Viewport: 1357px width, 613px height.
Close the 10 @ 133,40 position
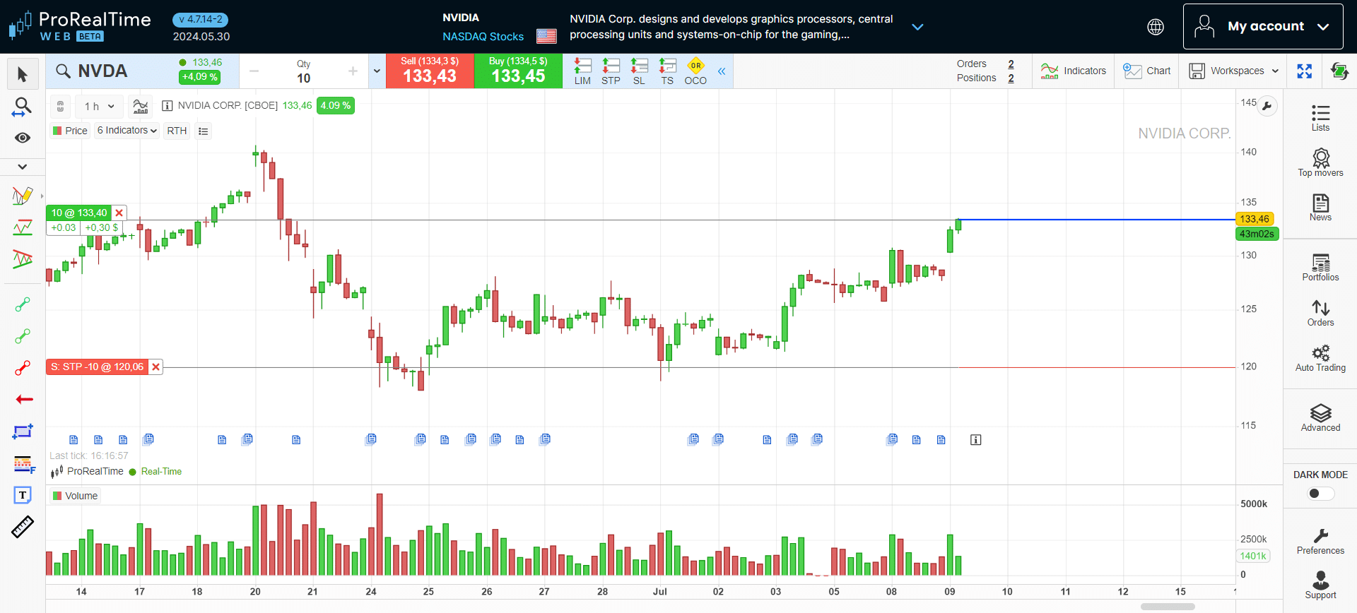(119, 213)
